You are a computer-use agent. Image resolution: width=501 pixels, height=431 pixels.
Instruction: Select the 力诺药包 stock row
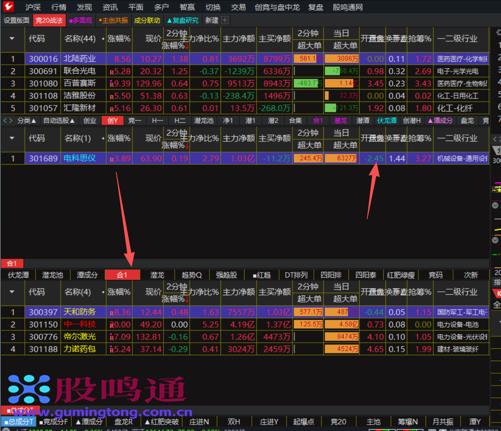[245, 349]
